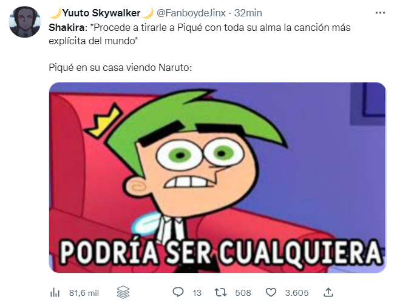Click the 508 retweets count
397x308 pixels.
[243, 293]
